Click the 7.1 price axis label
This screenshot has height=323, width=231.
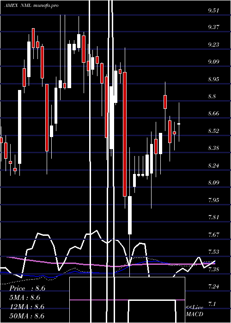coord(212,304)
